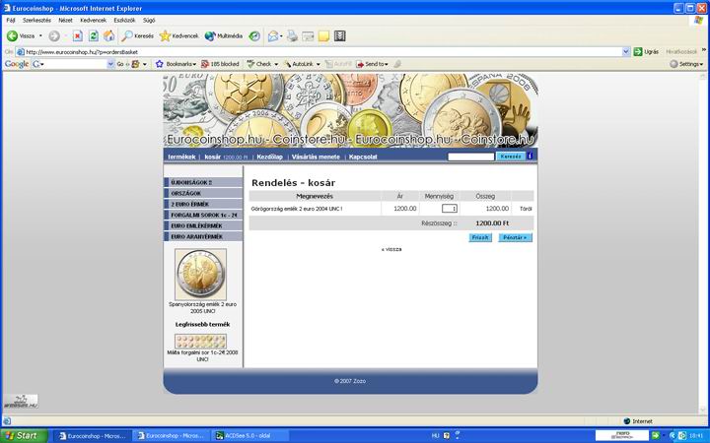The width and height of the screenshot is (710, 443).
Task: Go to Kezdőlap link
Action: (x=269, y=157)
